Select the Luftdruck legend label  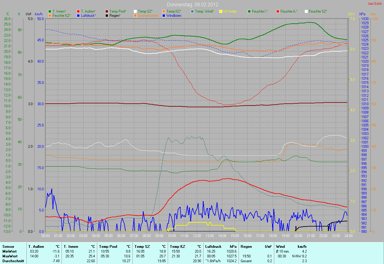click(x=89, y=16)
